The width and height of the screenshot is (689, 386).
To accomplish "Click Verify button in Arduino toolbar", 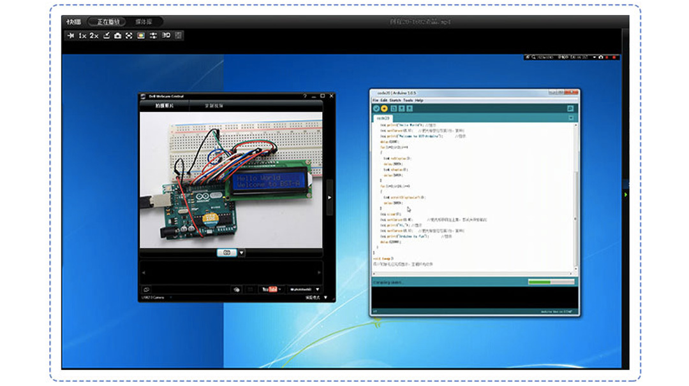I will [x=376, y=108].
